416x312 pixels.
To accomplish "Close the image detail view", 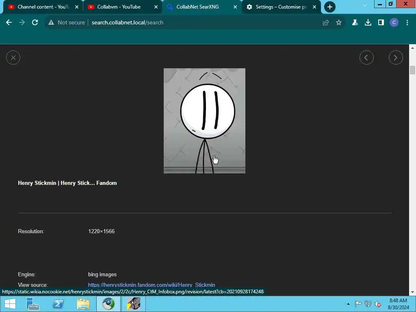I will tap(13, 58).
